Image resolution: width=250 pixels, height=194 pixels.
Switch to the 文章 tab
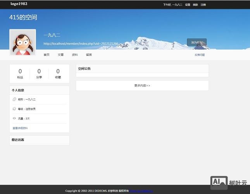point(61,55)
